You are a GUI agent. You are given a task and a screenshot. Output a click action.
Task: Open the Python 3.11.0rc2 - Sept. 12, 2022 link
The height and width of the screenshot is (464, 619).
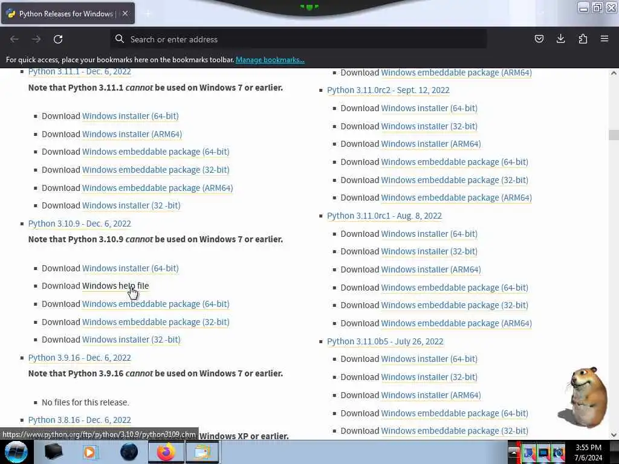pos(388,90)
